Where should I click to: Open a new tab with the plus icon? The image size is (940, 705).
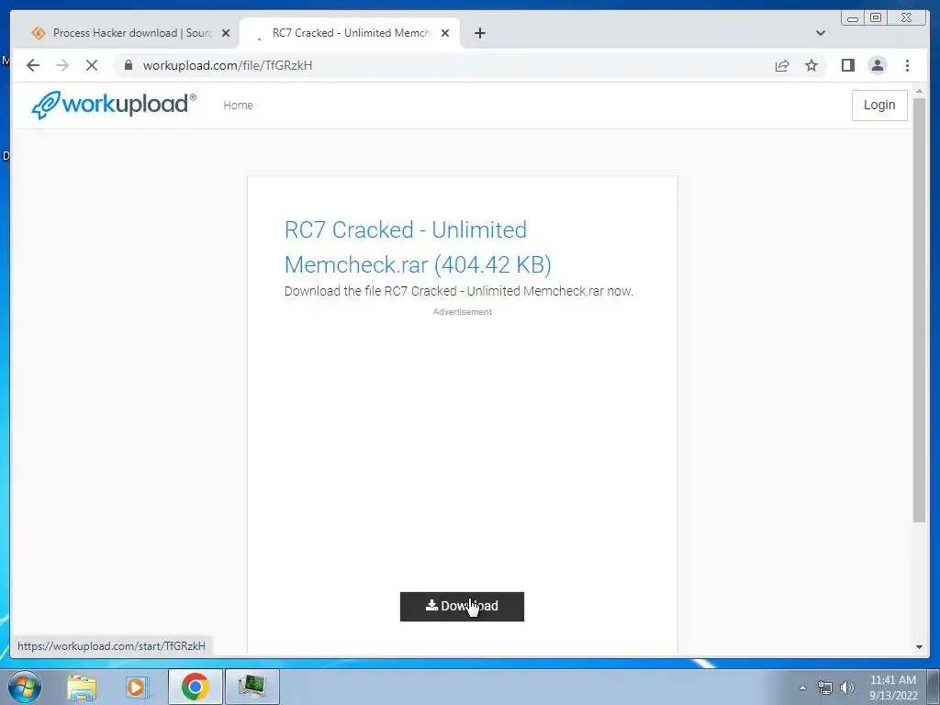[479, 33]
